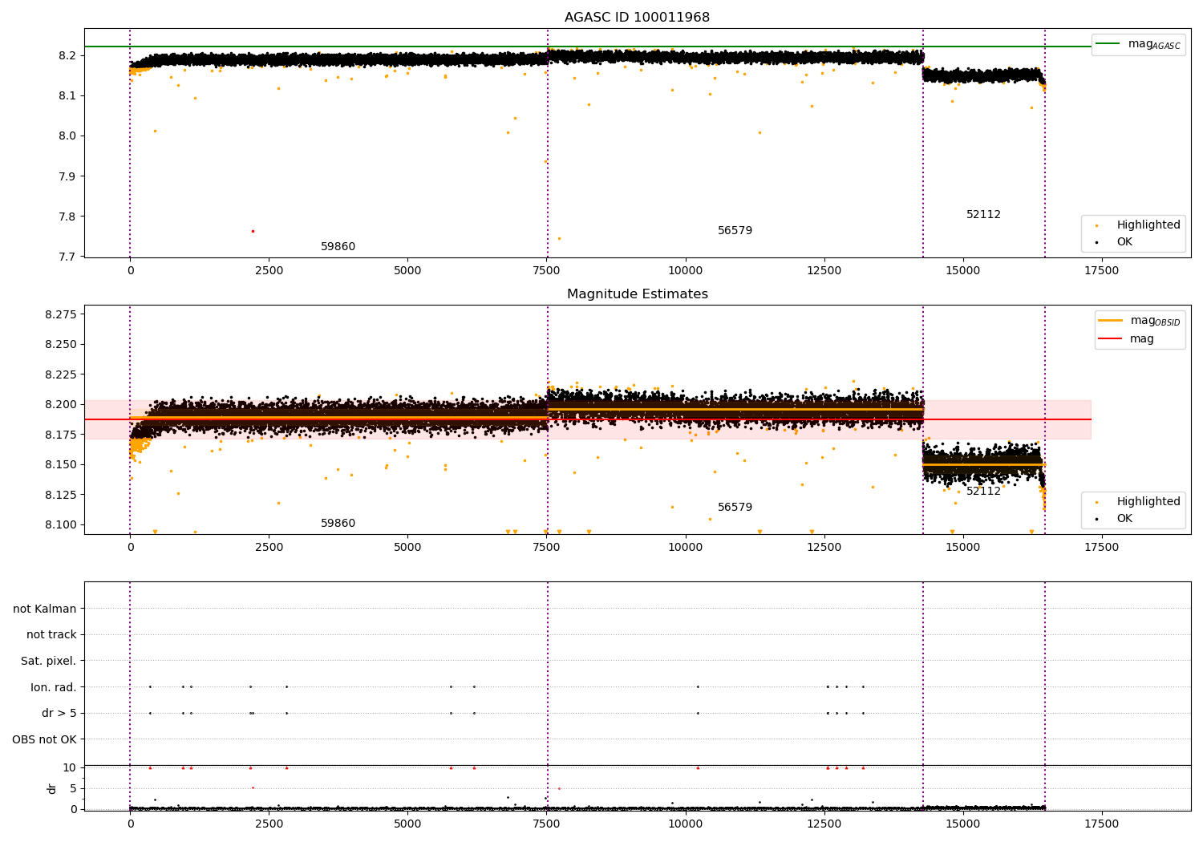Click the '56579' annotation in Magnitude Estimates plot
Screen dimensions: 1203x842
[735, 508]
